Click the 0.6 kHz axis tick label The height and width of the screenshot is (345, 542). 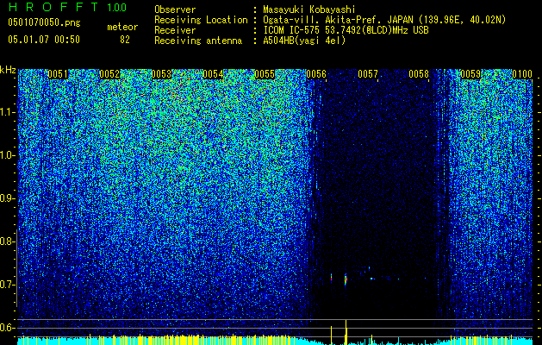pyautogui.click(x=7, y=328)
